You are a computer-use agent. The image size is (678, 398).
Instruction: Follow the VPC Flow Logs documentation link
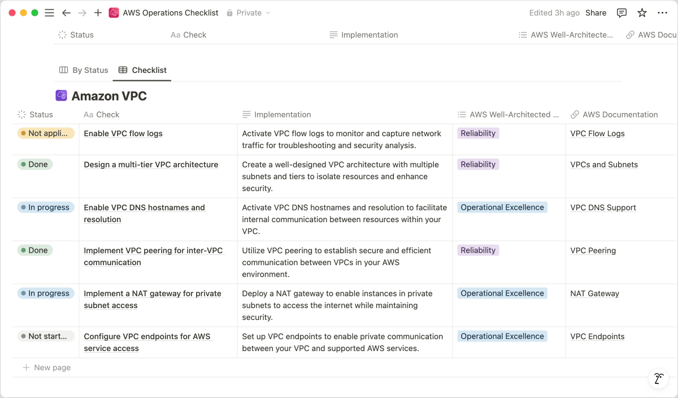click(597, 133)
